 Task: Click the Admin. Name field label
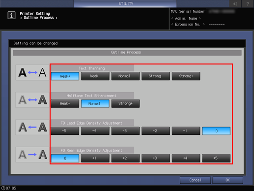point(186,18)
